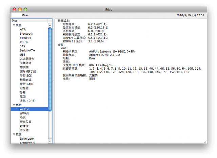217x158 pixels.
Task: Click Atheros 9280: 2.1.9.8 firmware value
Action: pos(104,55)
